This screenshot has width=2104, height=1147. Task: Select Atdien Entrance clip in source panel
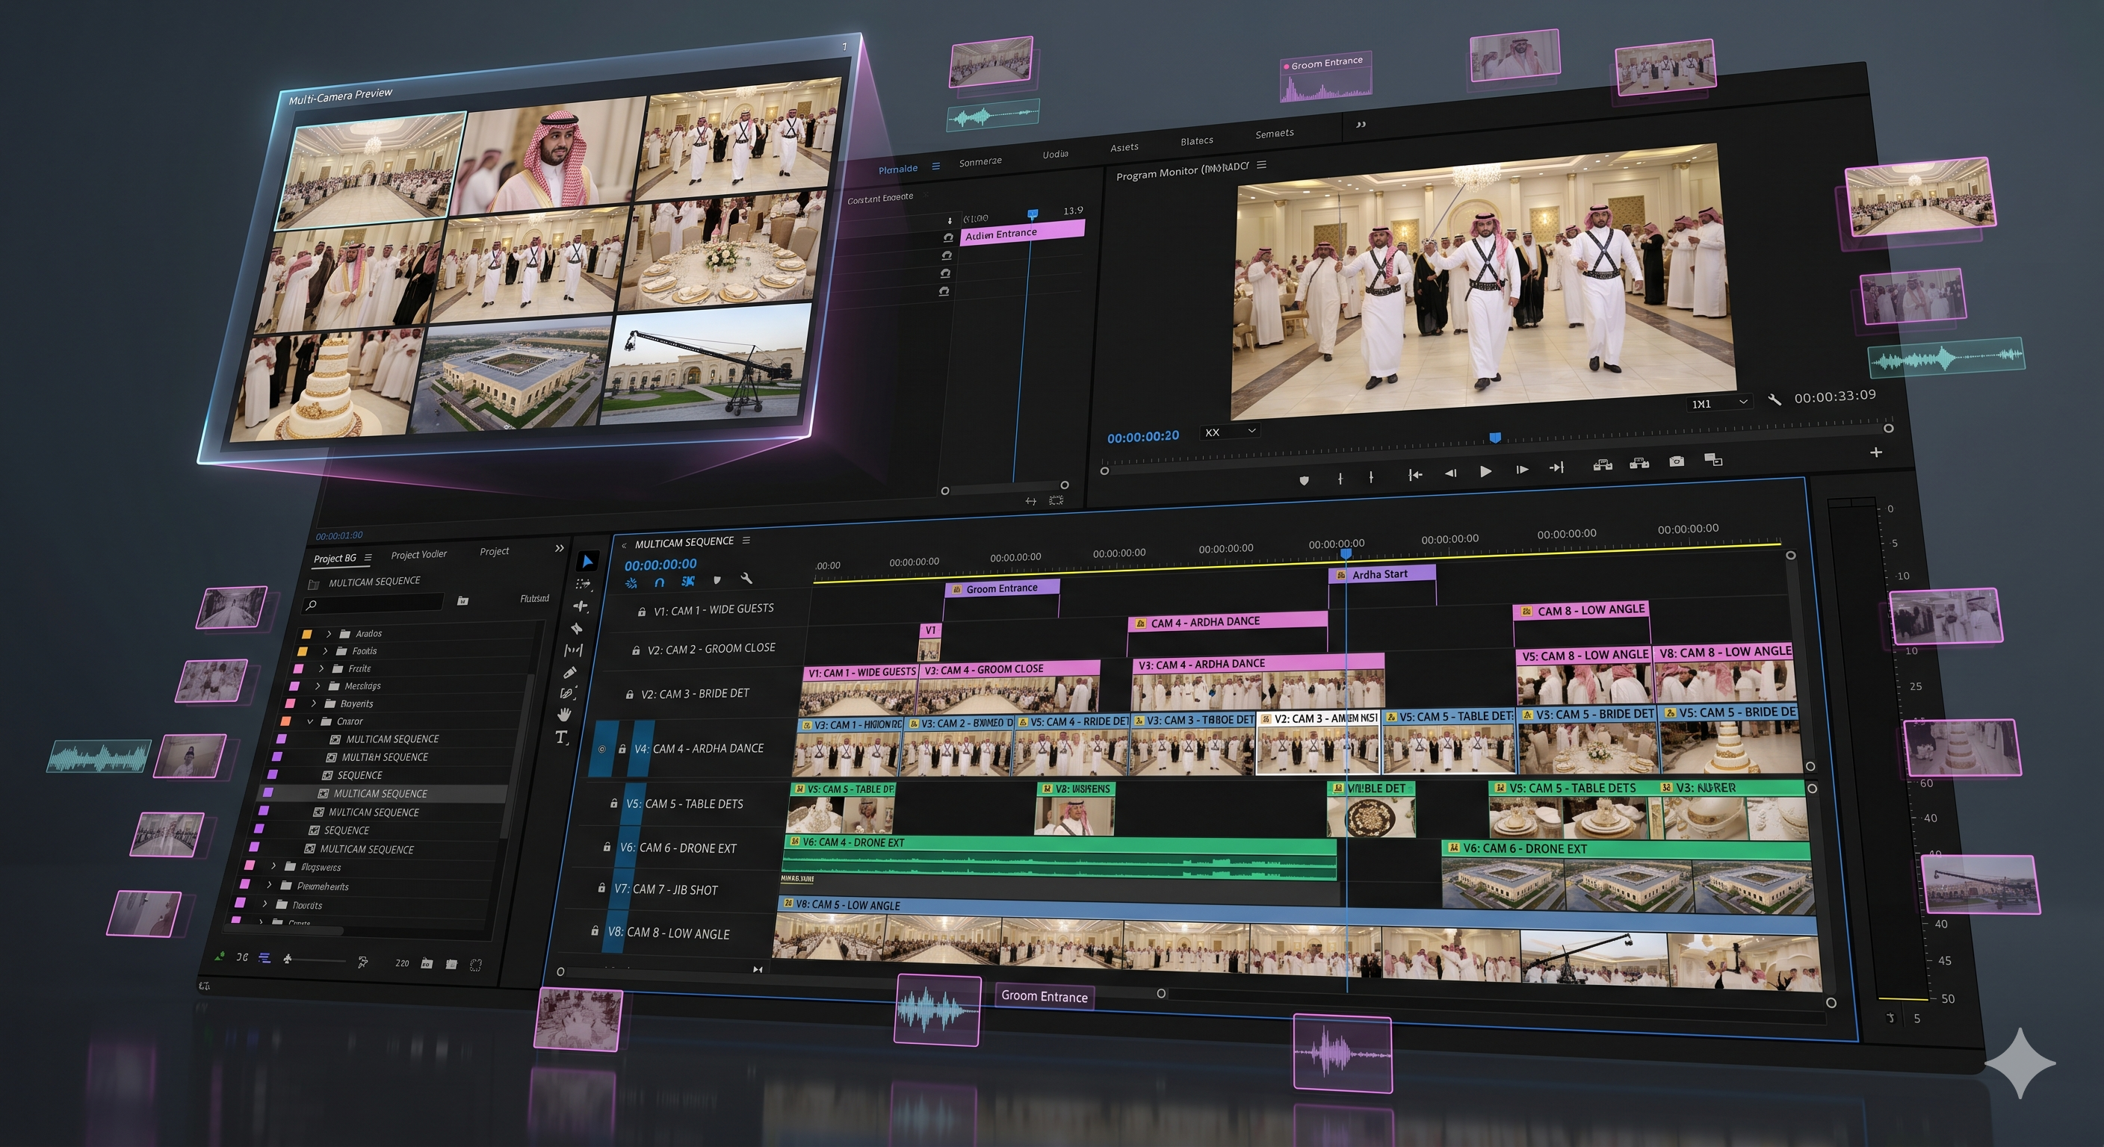(1023, 231)
